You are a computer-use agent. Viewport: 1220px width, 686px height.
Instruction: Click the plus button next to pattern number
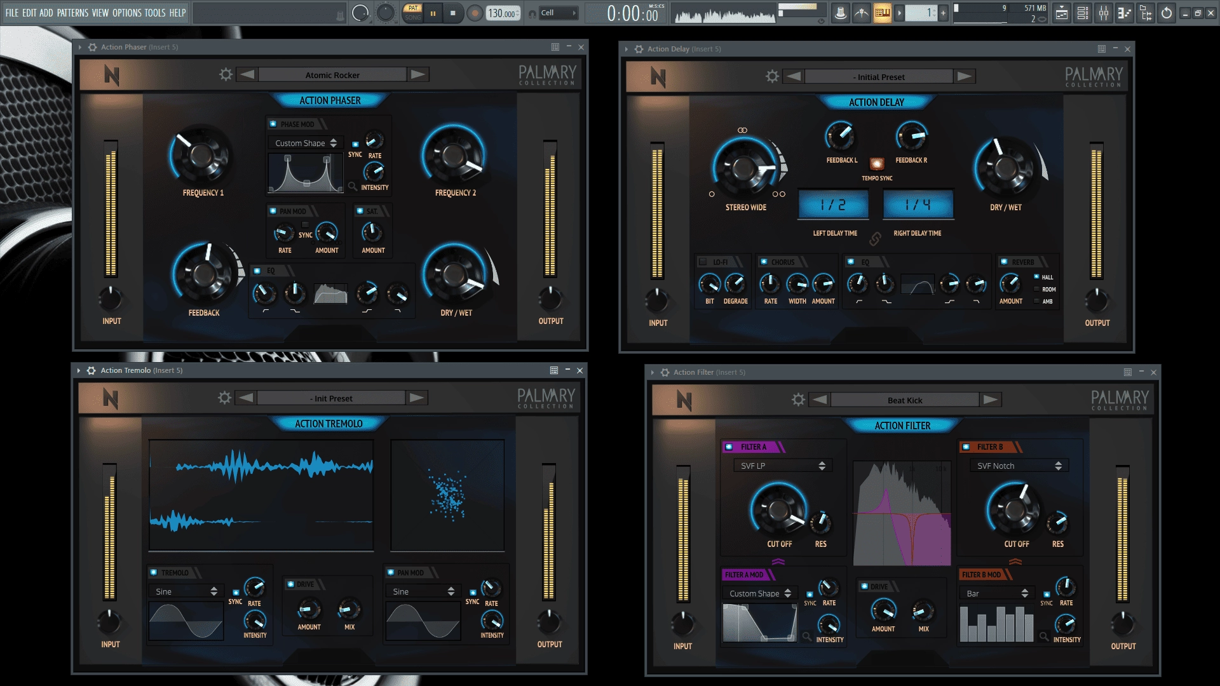[943, 13]
